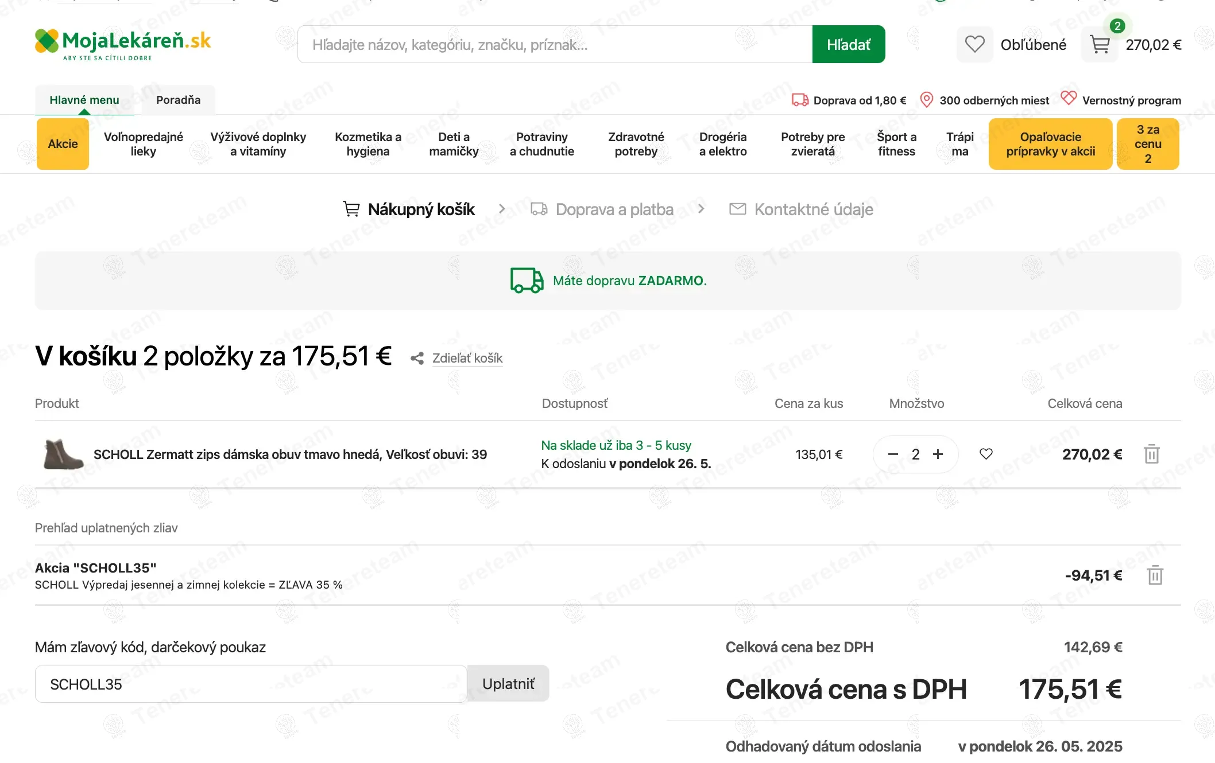1215x763 pixels.
Task: Switch to the Poradňa tab
Action: click(x=179, y=100)
